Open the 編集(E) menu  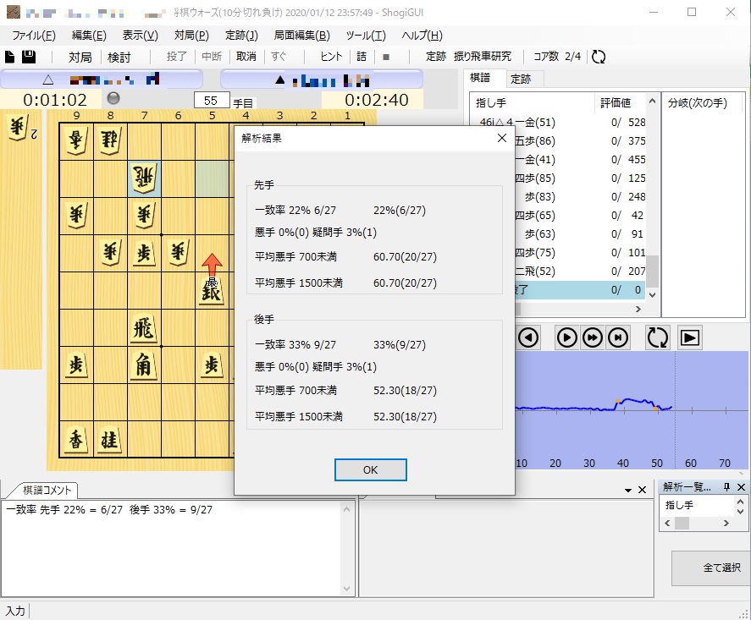tap(89, 36)
